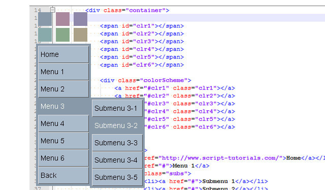Screen dimensions: 325x190
Task: Select Menu 2 in the menu
Action: [63, 89]
